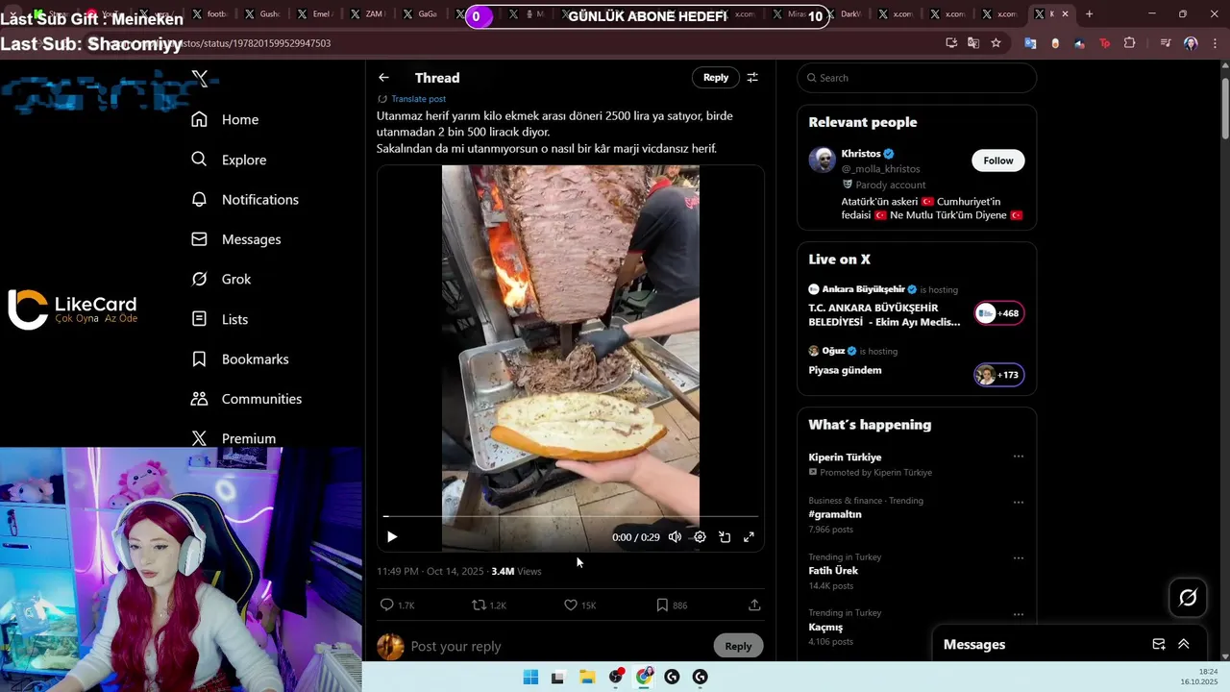Open more options for #gramaltın trend

(1019, 502)
